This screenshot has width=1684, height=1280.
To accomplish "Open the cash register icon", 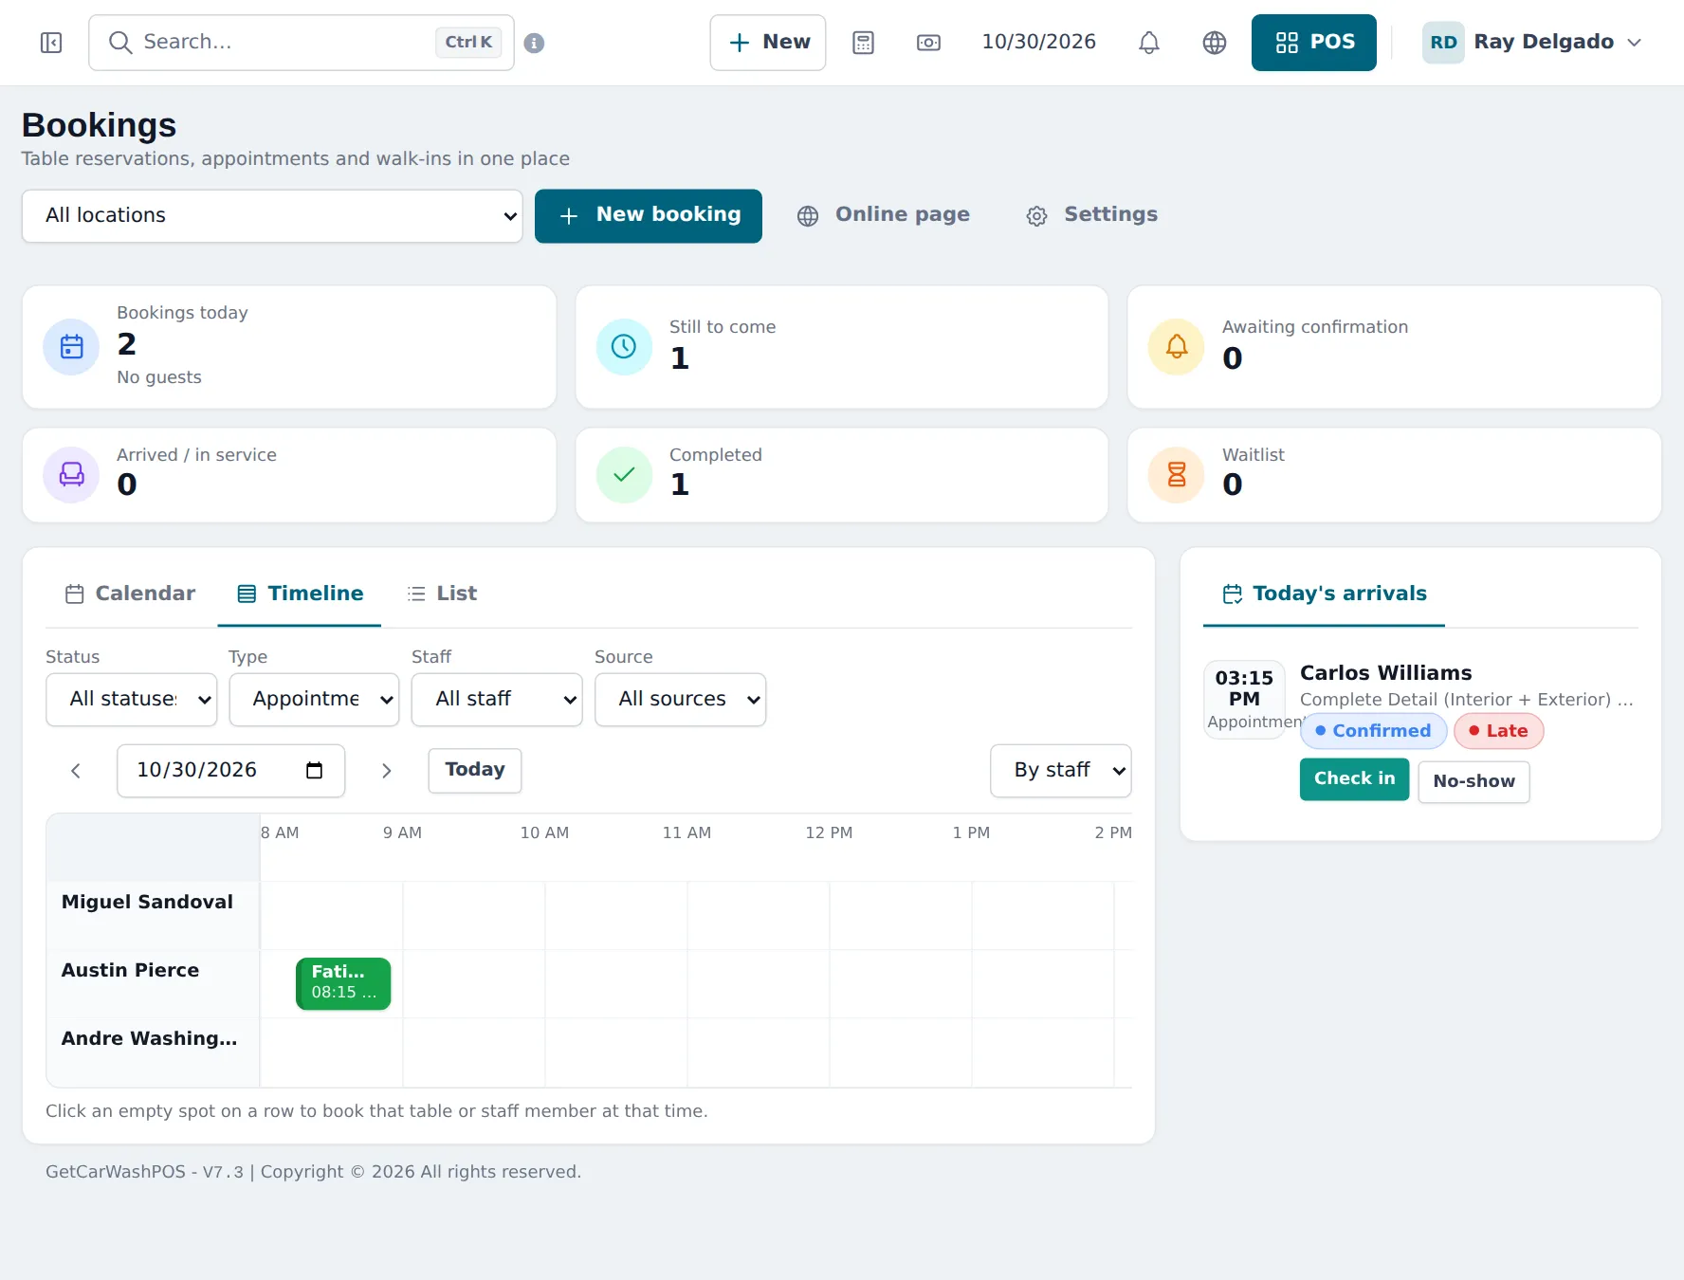I will pos(928,43).
